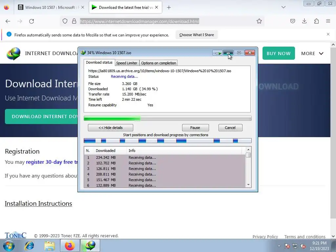
Task: Click the Firefox taskbar icon
Action: click(70, 245)
